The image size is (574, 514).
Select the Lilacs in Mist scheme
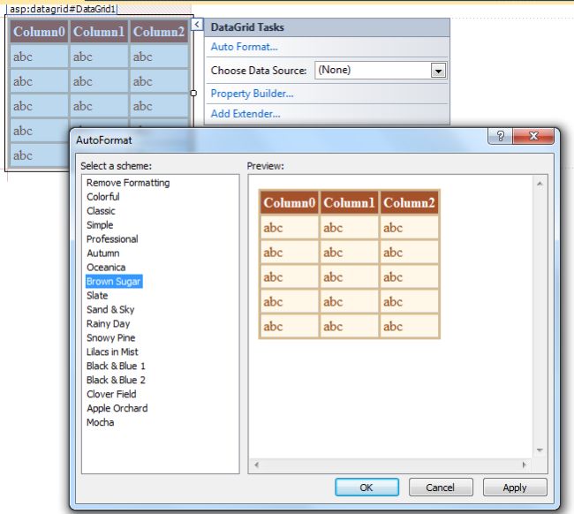(112, 351)
